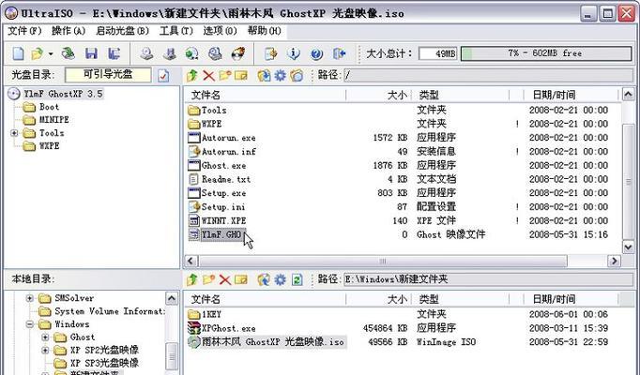Click New Folder icon in local pane toolbar
Screen dimensions: 640x375
pyautogui.click(x=208, y=279)
